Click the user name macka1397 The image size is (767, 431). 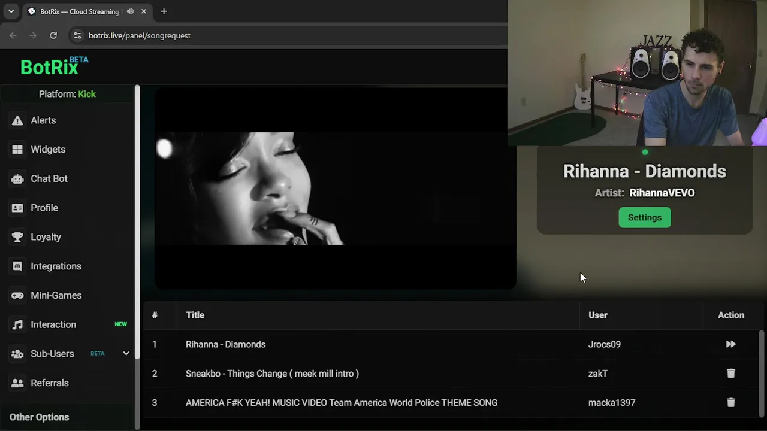(612, 403)
